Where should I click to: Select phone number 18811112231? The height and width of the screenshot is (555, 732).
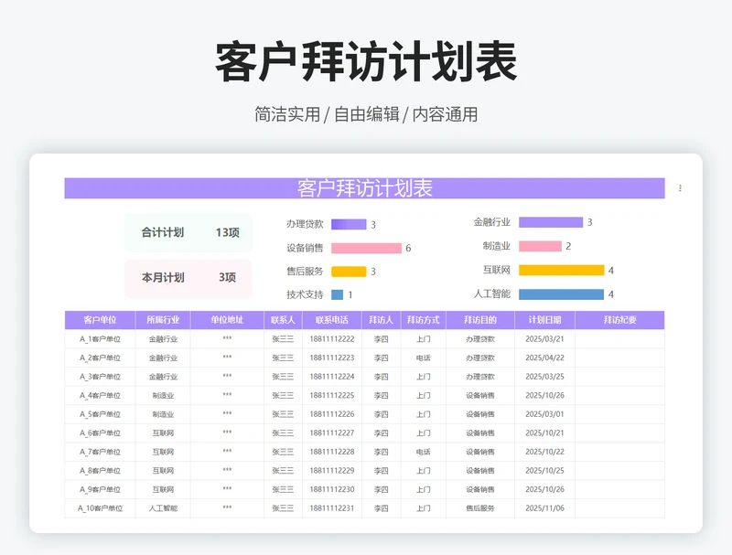[332, 508]
